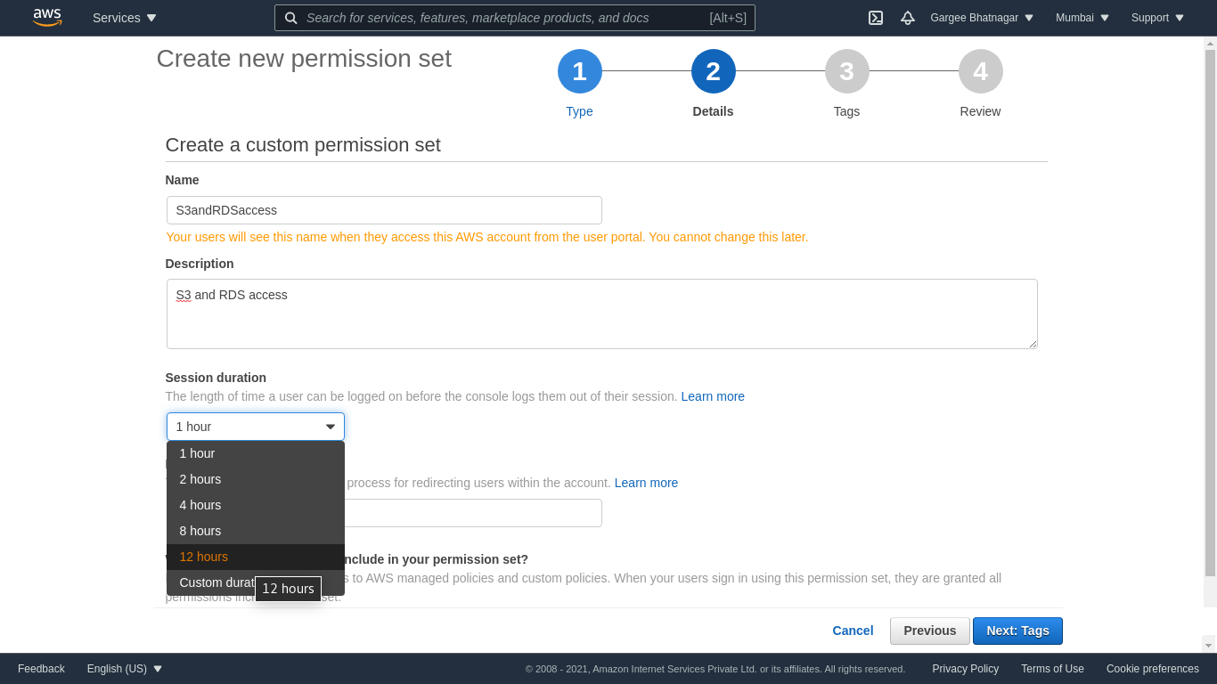Click the Previous button

[929, 631]
